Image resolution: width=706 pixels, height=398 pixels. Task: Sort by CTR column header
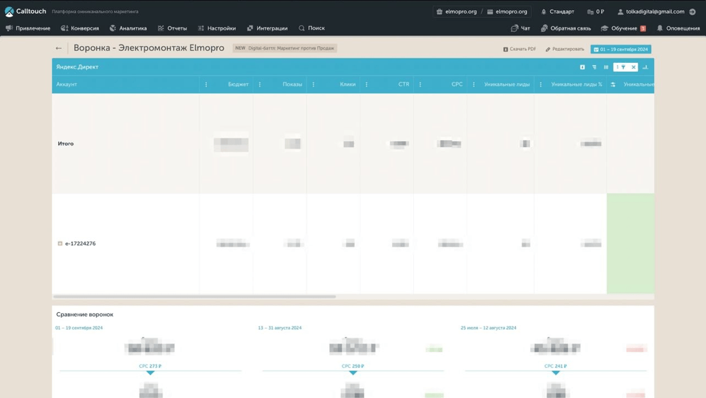(x=404, y=85)
